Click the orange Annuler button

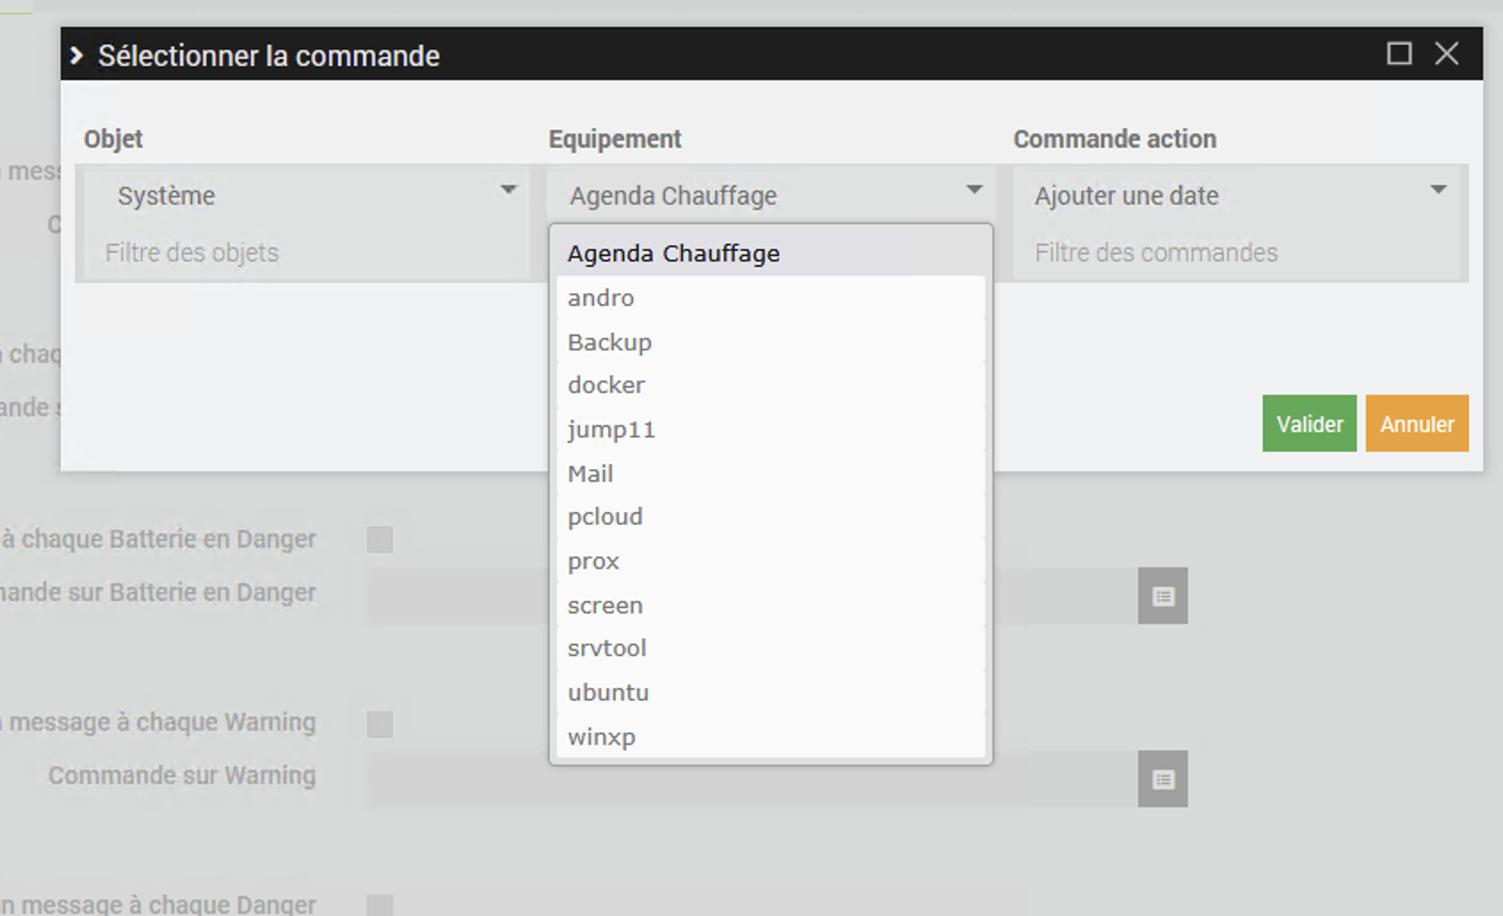pos(1417,423)
